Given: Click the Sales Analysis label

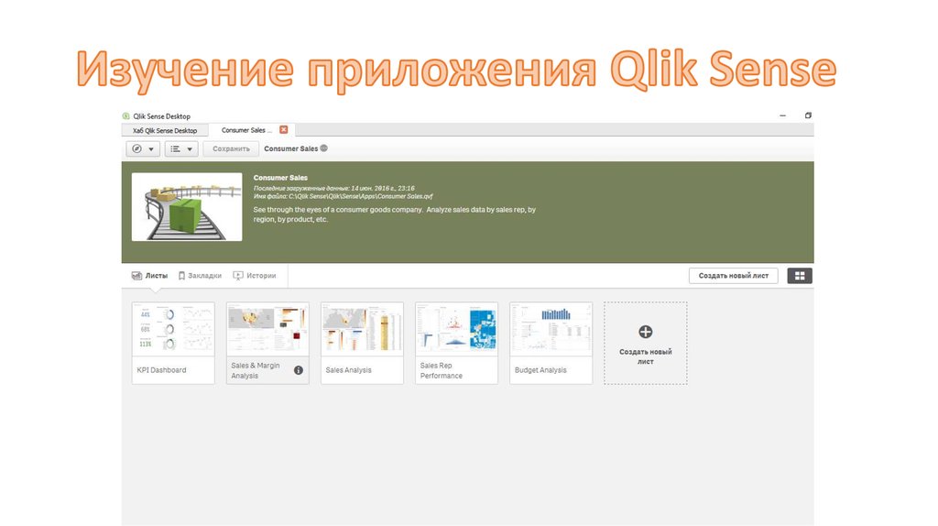Looking at the screenshot, I should [x=349, y=370].
